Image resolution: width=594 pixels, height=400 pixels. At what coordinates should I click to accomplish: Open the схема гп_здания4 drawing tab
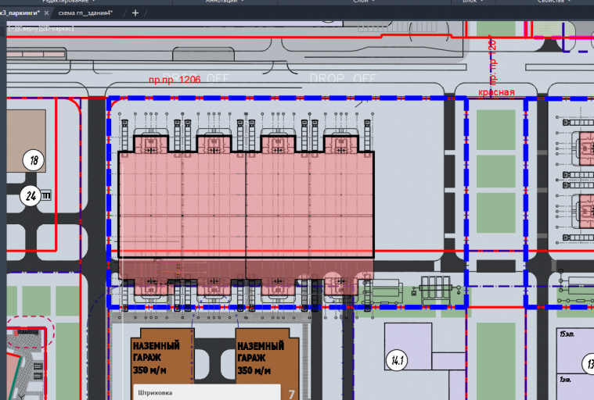pos(85,12)
